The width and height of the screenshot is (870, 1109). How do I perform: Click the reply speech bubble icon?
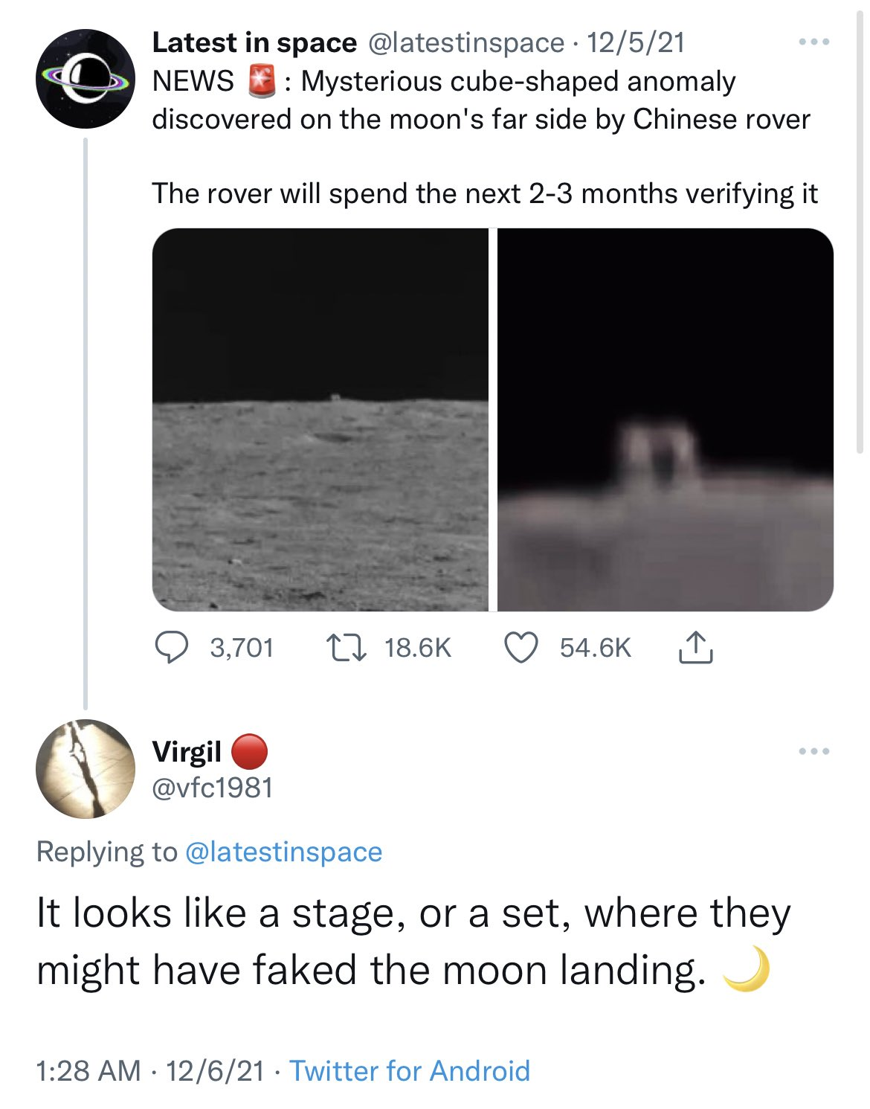pos(172,647)
